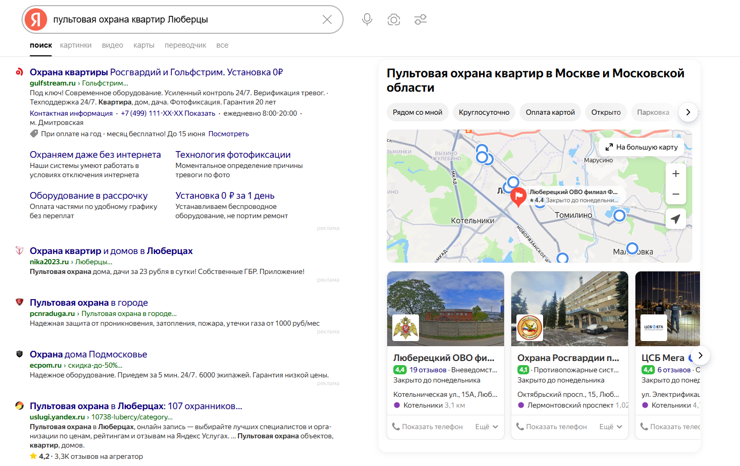Viewport: 740px width, 466px height.
Task: Open Контактная информация link
Action: click(x=71, y=113)
